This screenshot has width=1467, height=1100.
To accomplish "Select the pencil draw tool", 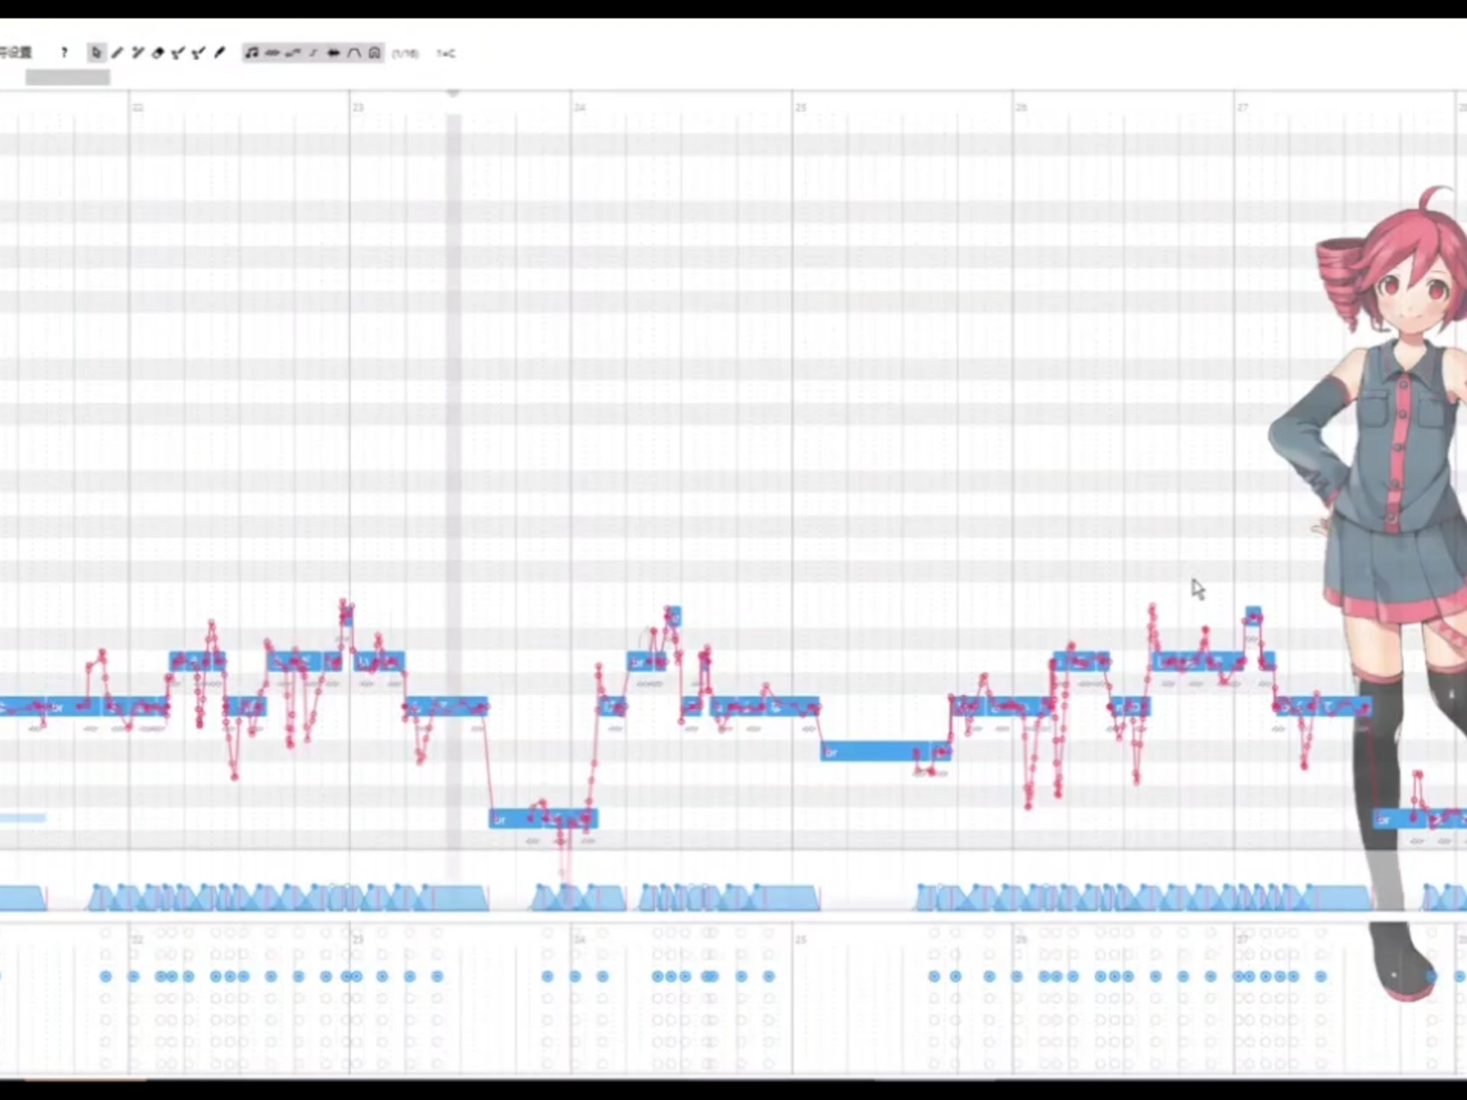I will (117, 53).
